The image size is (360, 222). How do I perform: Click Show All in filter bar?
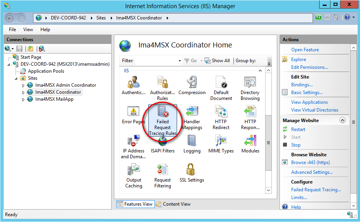pos(217,61)
